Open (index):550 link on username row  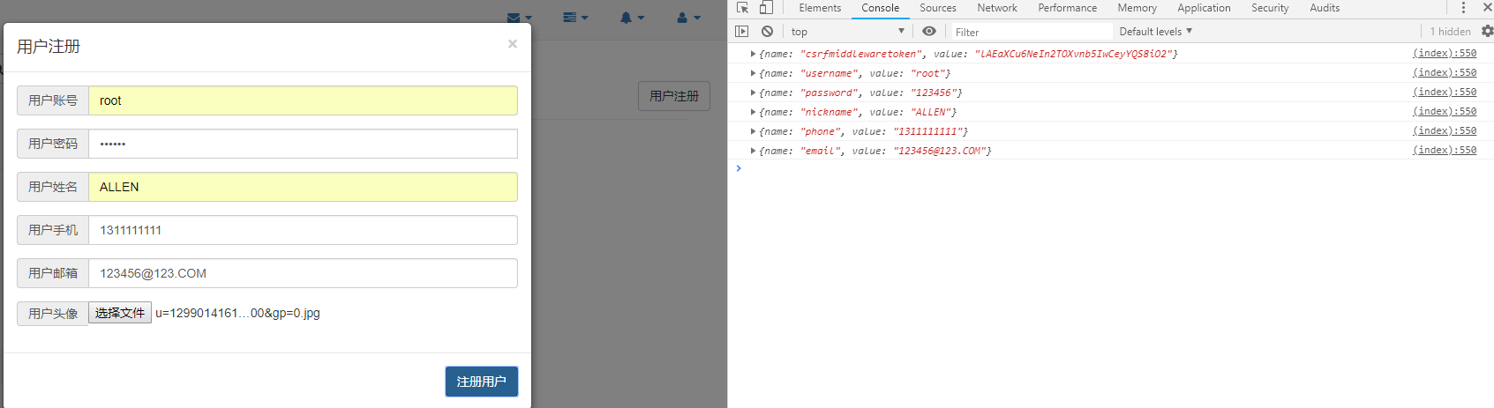[1445, 73]
